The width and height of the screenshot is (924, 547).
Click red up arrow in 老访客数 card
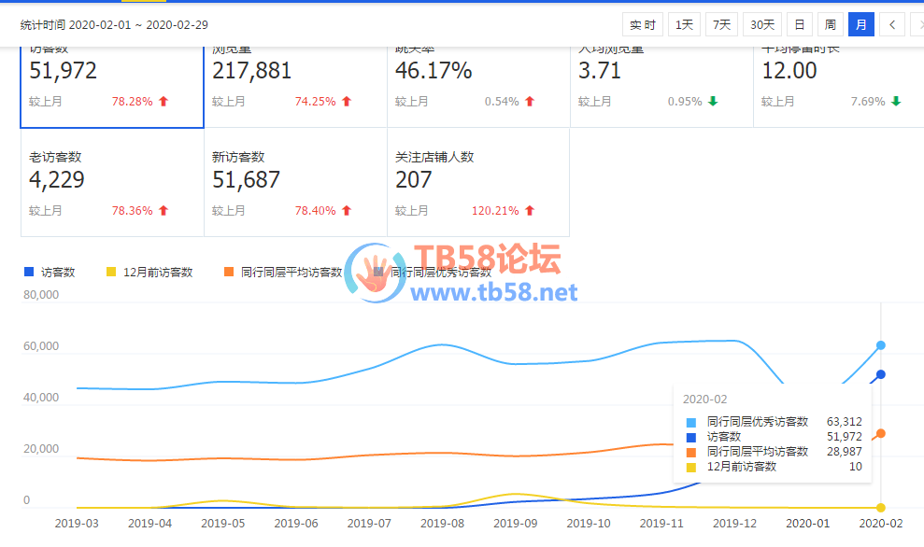tap(163, 211)
